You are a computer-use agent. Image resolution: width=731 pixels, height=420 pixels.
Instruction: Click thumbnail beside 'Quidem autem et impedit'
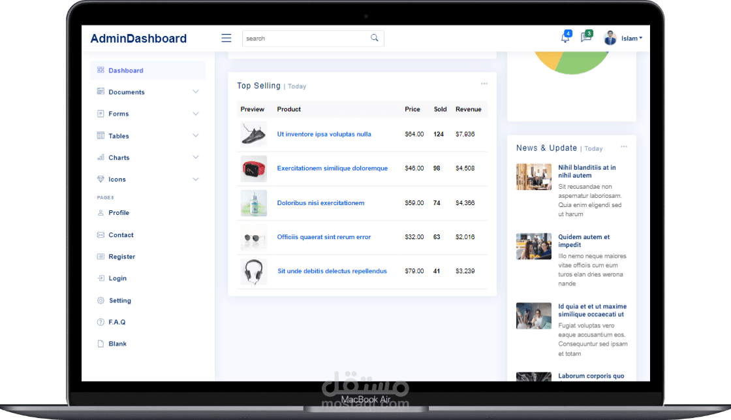coord(534,246)
